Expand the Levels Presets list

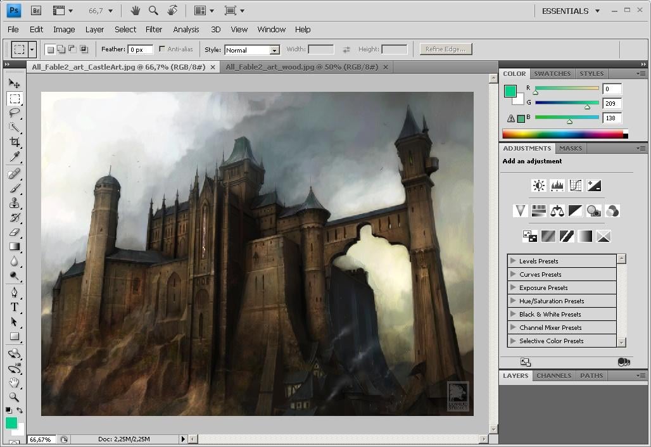[x=513, y=261]
